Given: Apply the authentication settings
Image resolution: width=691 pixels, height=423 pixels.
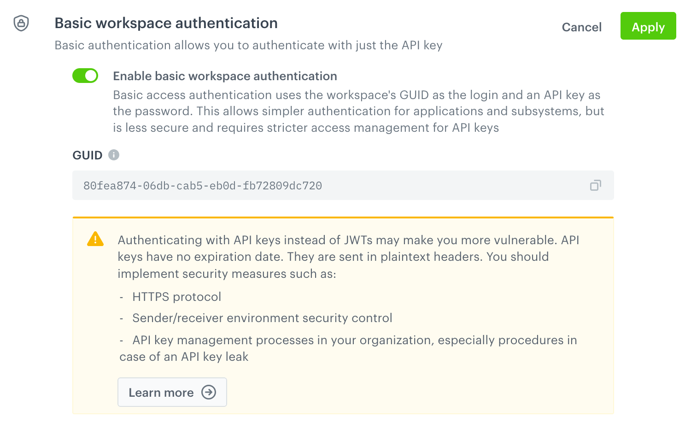Looking at the screenshot, I should (x=648, y=27).
